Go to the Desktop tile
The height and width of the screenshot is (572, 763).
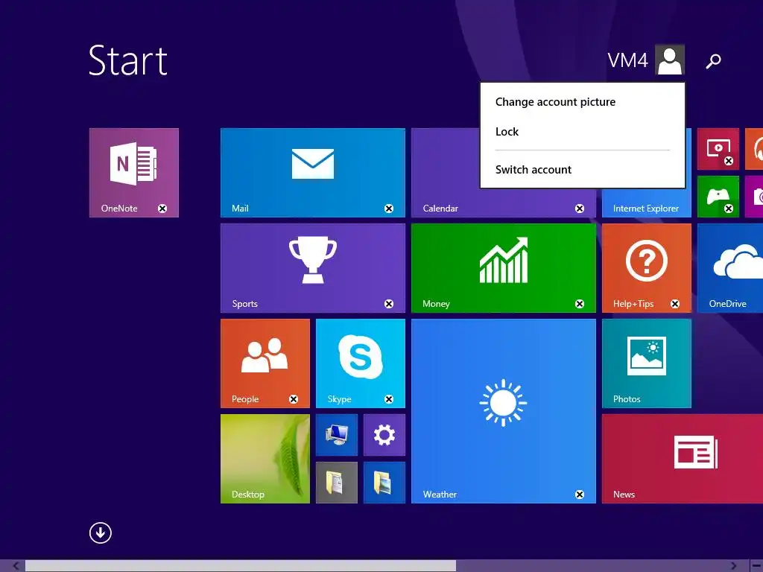[x=265, y=459]
